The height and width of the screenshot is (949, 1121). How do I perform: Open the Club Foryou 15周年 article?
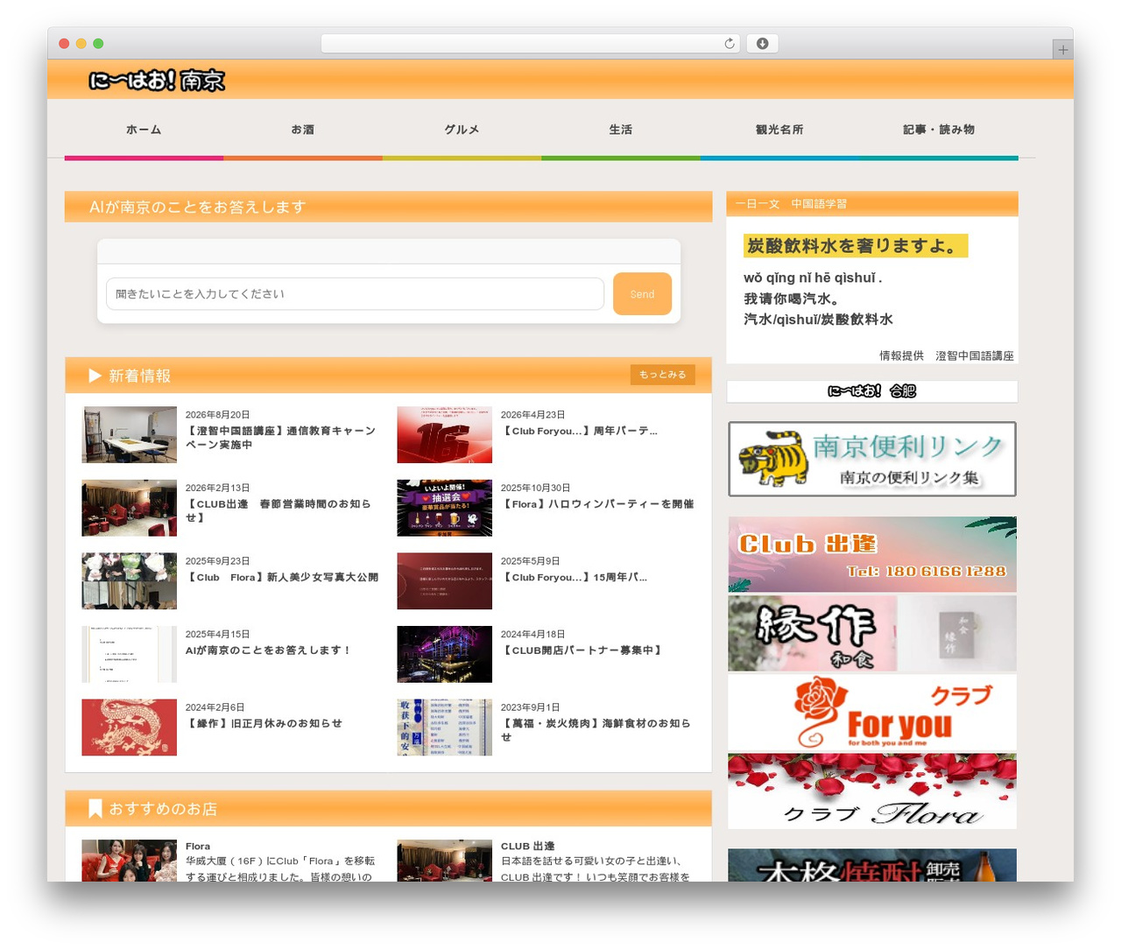[575, 577]
